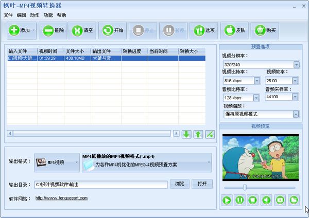309x218 pixels.
Task: Stop the preview video
Action: click(x=253, y=201)
